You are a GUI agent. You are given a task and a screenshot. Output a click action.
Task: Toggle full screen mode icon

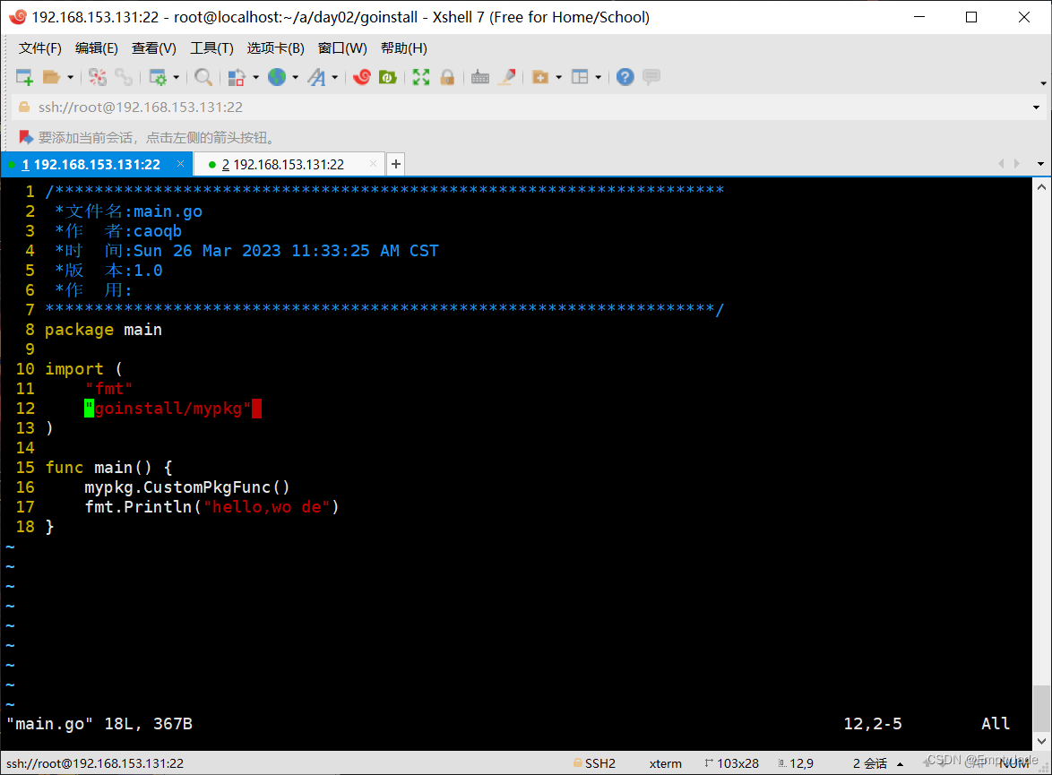pyautogui.click(x=420, y=77)
